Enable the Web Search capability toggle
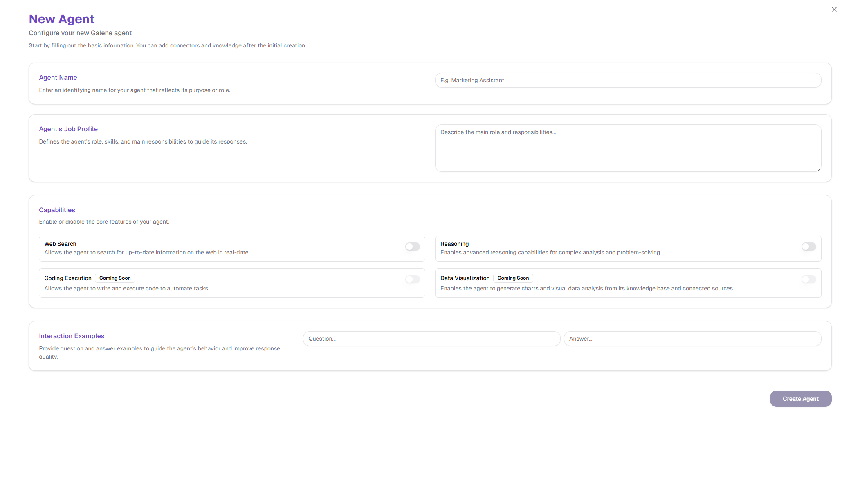The image size is (842, 485). [412, 247]
